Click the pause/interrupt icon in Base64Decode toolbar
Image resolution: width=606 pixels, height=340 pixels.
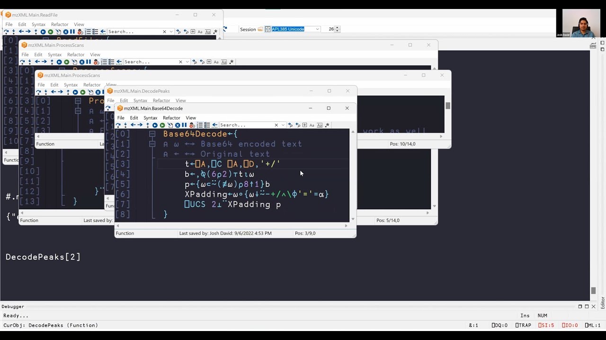click(x=185, y=125)
